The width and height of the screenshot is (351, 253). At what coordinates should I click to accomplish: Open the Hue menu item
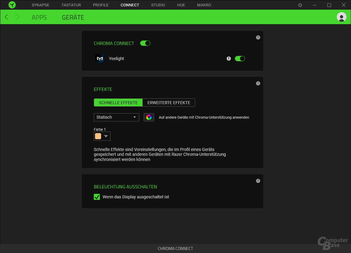(x=181, y=5)
